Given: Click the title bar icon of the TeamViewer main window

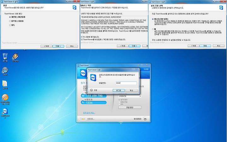Looking at the screenshot, I should 78,65.
